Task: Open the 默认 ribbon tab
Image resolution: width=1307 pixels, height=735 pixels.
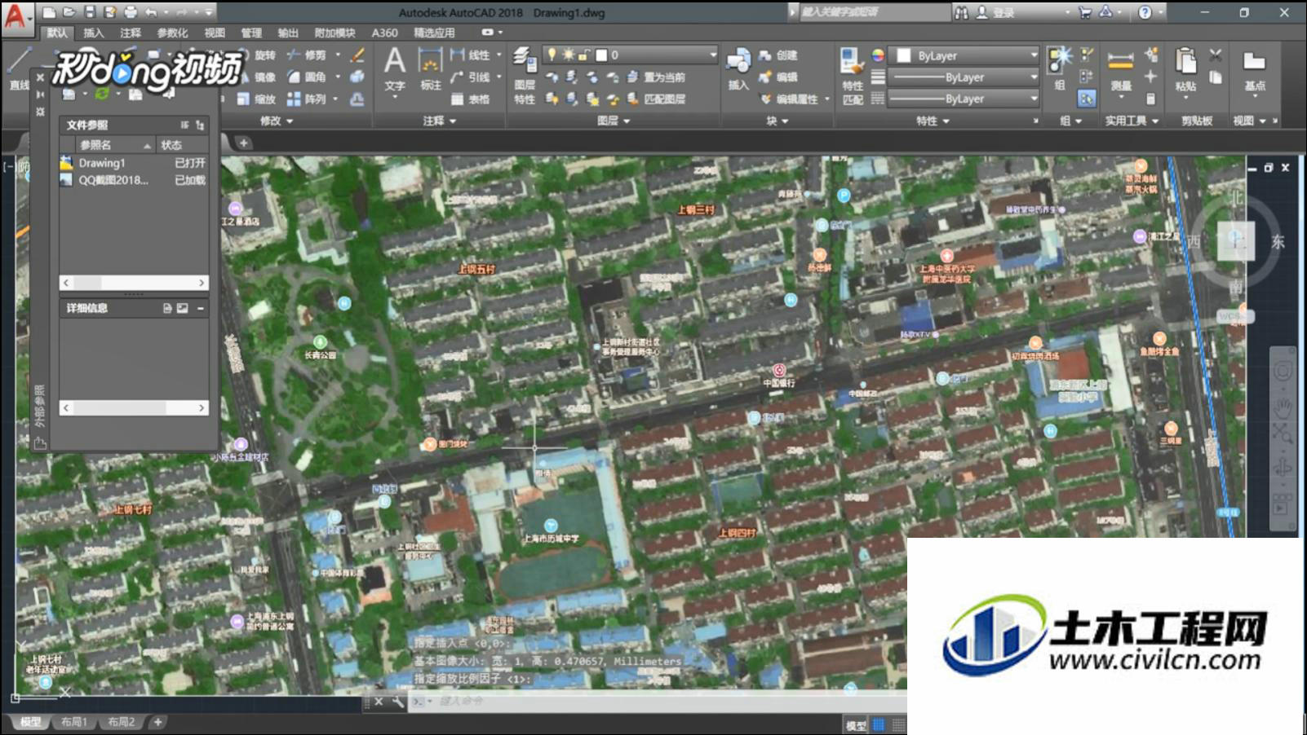Action: click(x=57, y=33)
